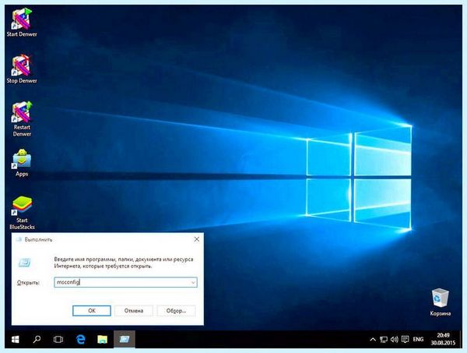Expand the Открыть combo box history arrow
Viewport: 467px width, 353px height.
pos(193,282)
